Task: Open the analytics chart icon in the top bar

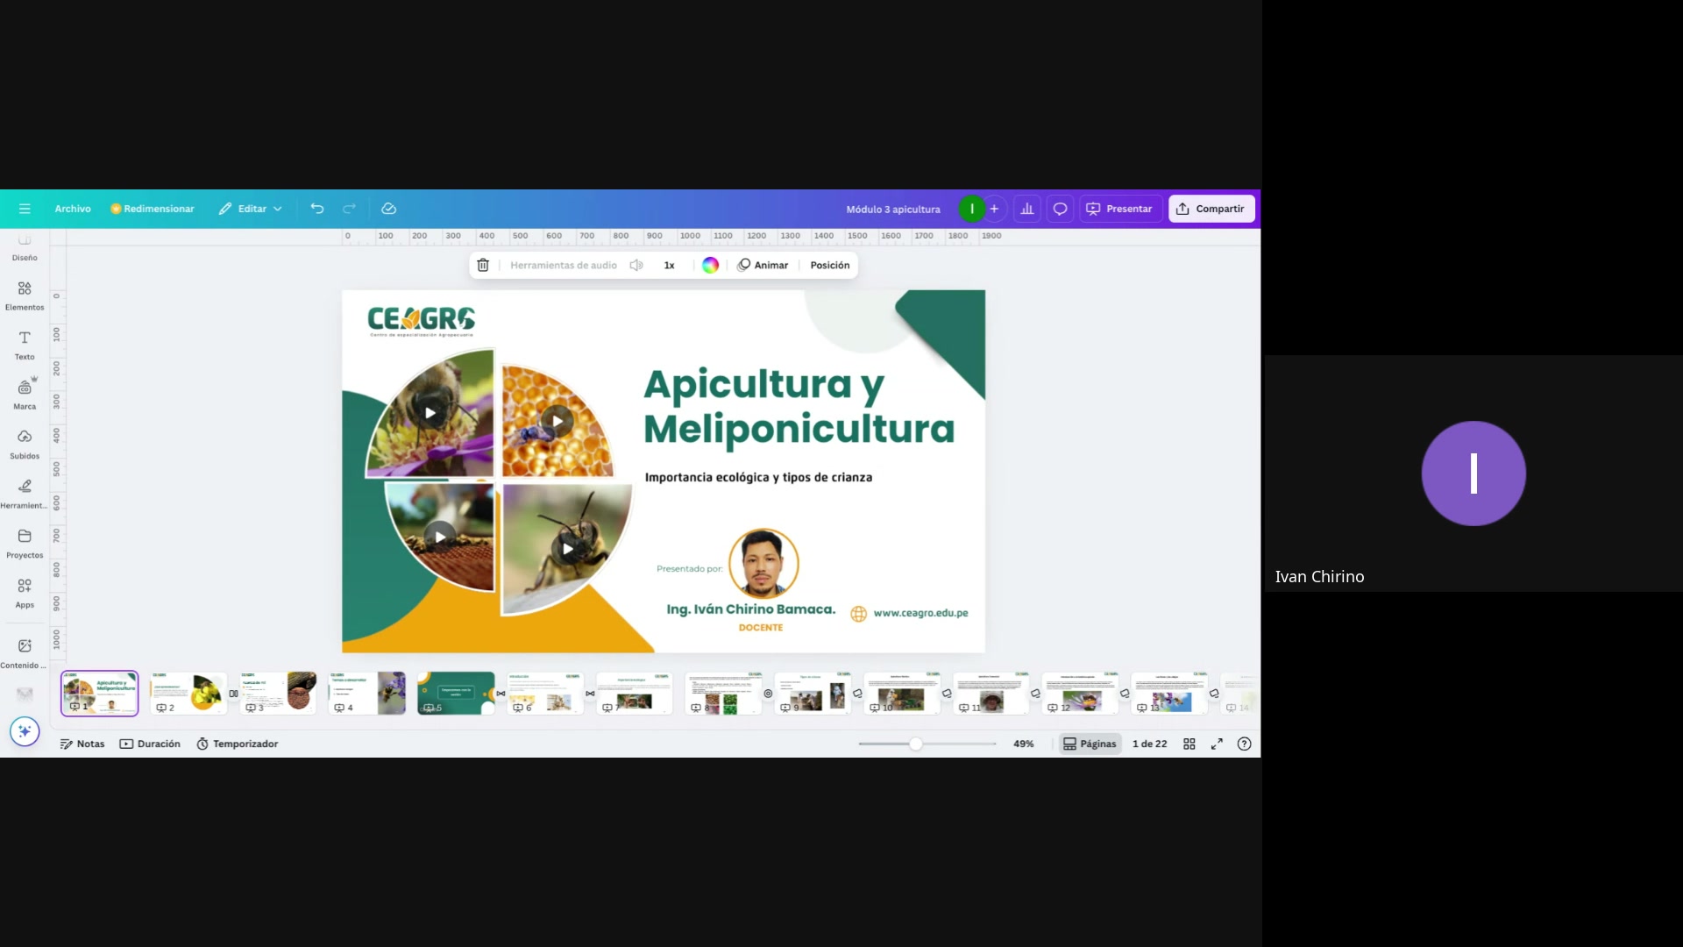Action: 1027,209
